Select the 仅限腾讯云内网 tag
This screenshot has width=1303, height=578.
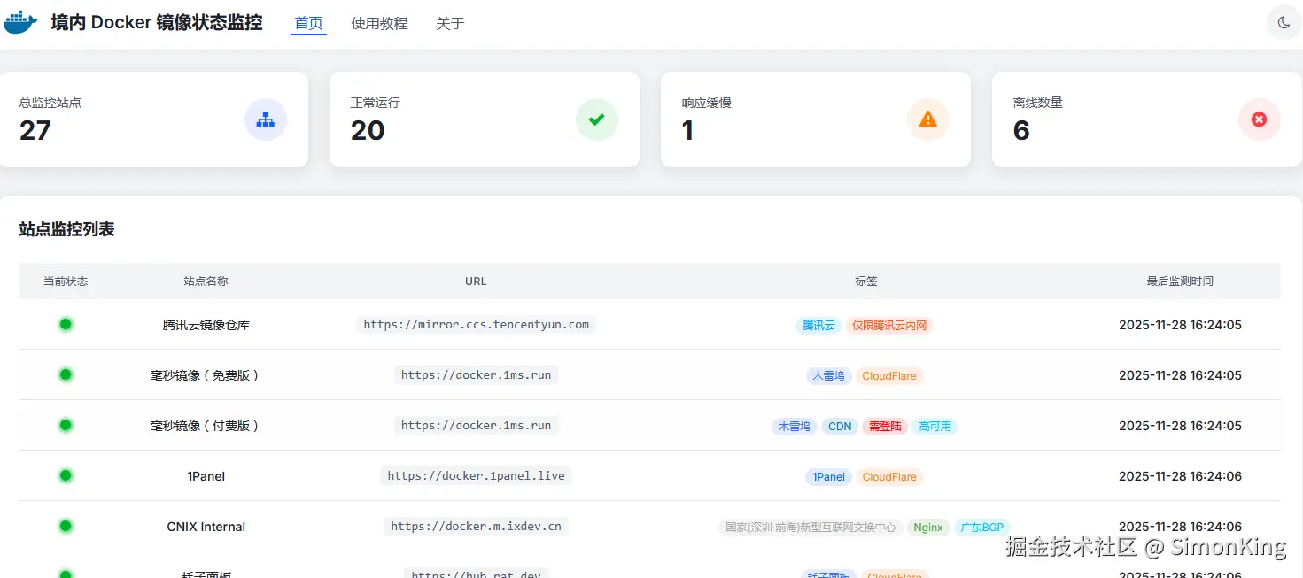[x=889, y=326]
